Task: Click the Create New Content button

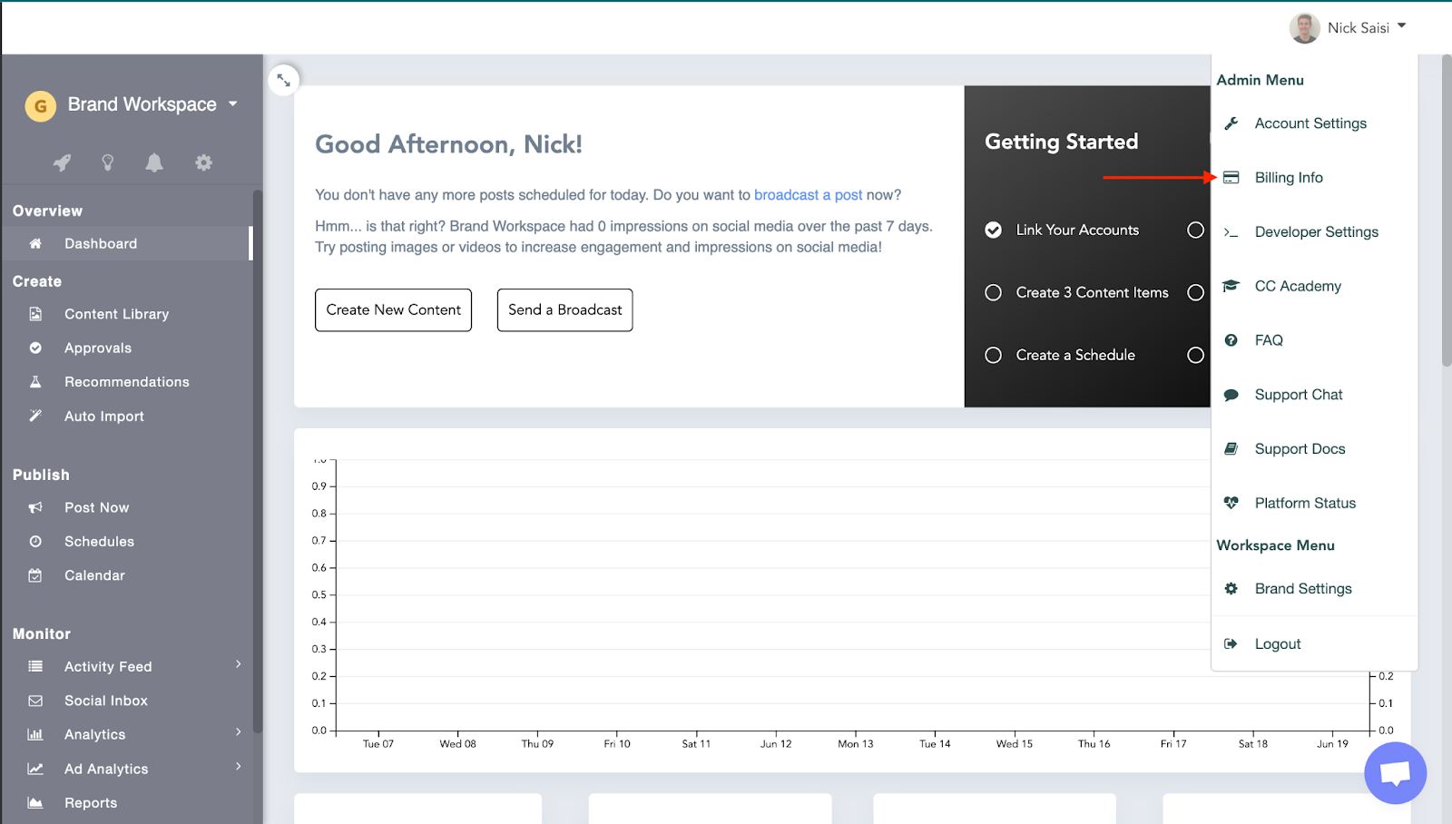Action: pos(393,310)
